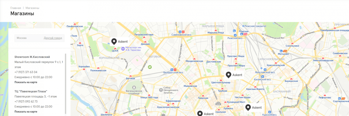The height and width of the screenshot is (116, 349).
Task: Show Showroom М.Кисловский on the map
Action: pyautogui.click(x=26, y=82)
